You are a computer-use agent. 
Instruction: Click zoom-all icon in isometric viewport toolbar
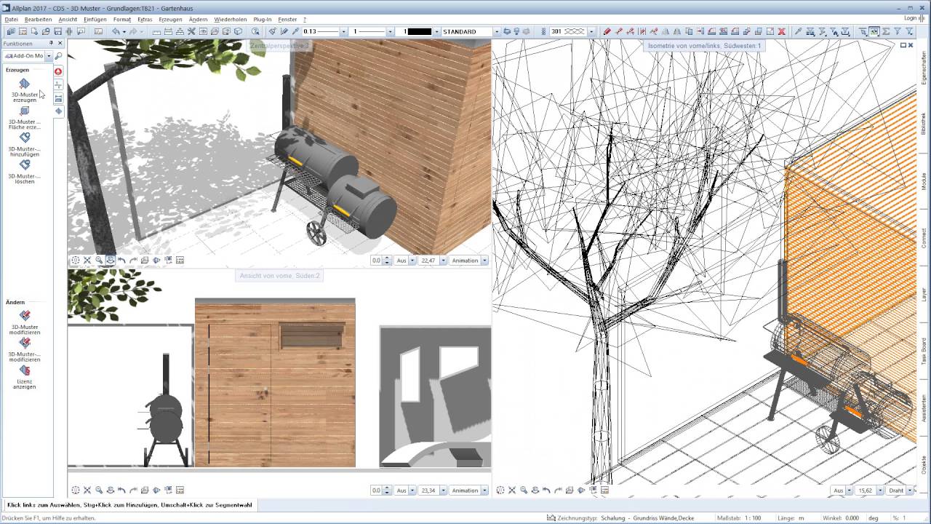(x=500, y=491)
